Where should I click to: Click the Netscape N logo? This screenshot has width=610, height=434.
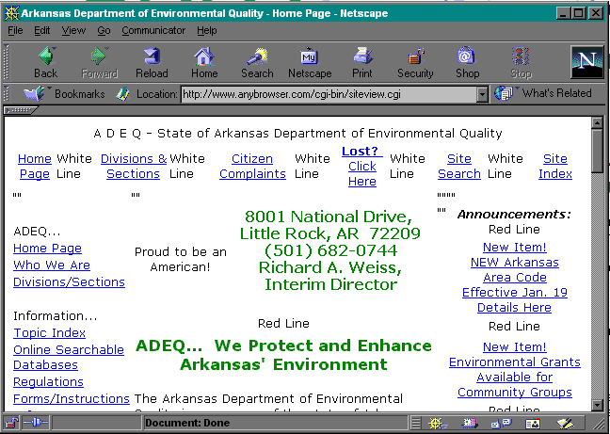tap(587, 62)
